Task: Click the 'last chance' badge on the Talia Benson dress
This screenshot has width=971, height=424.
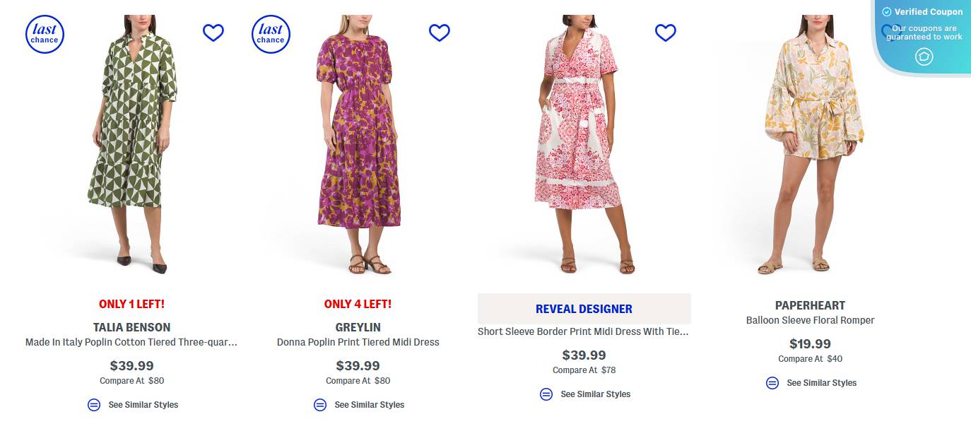Action: [x=45, y=34]
